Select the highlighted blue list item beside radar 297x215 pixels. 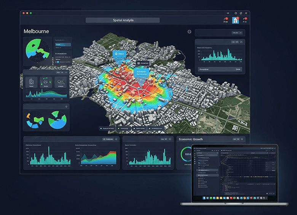[x=63, y=44]
